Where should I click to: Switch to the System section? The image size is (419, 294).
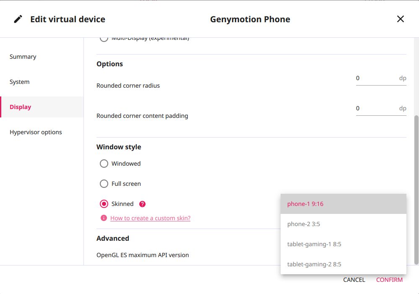(x=20, y=82)
